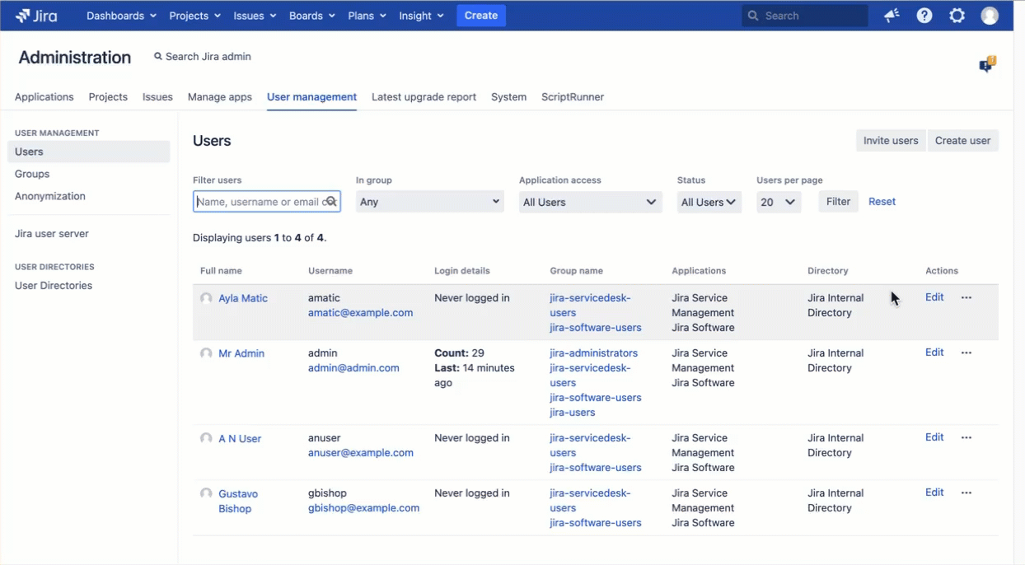Viewport: 1025px width, 565px height.
Task: Edit the A N User account
Action: [x=934, y=437]
